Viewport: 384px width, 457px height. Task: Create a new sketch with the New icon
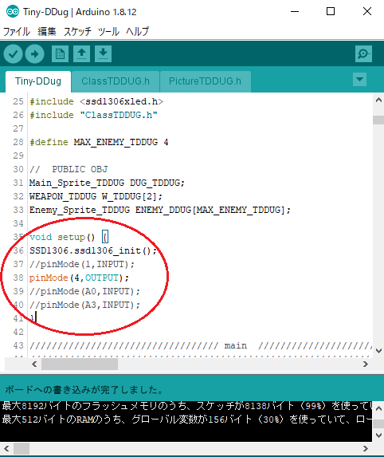pos(60,54)
